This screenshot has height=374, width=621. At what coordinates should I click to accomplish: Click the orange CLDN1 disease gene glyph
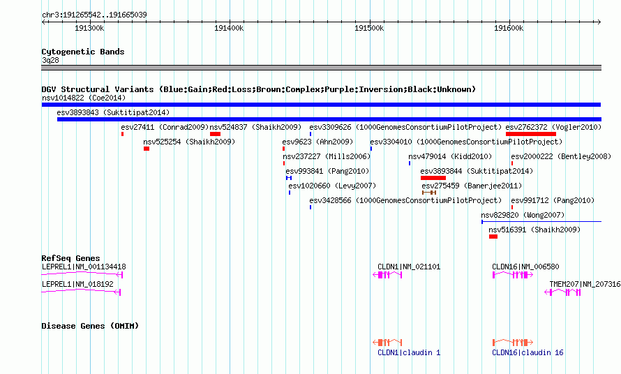pos(388,343)
